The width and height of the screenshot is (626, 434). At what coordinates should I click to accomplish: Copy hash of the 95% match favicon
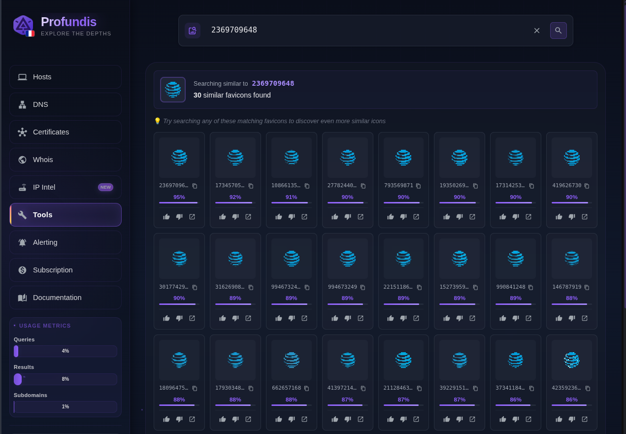195,186
